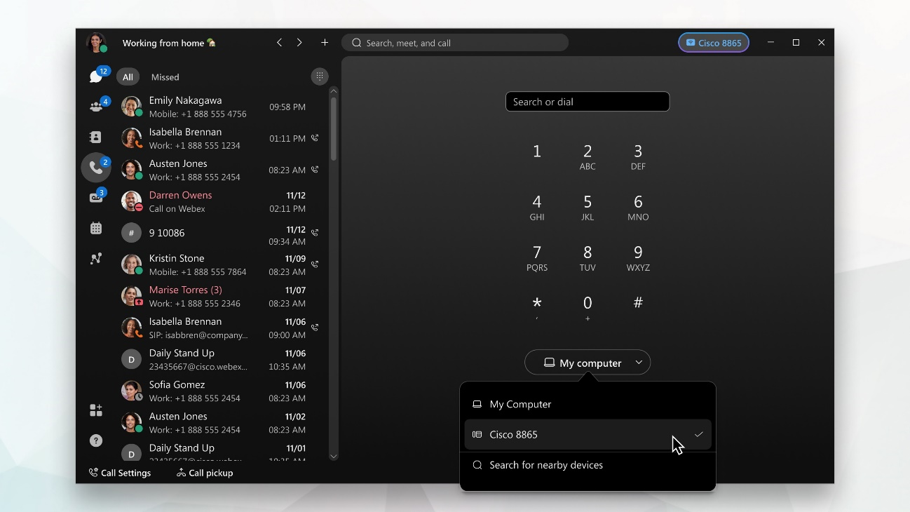Dial digit 3 DEF on keypad

tap(638, 157)
